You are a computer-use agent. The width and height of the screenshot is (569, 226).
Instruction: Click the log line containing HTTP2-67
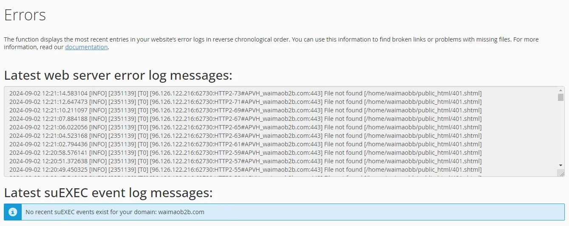pyautogui.click(x=245, y=119)
